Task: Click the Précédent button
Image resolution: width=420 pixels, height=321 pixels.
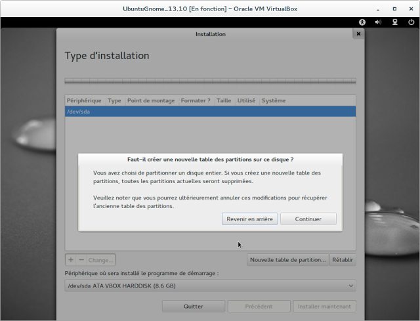Action: pyautogui.click(x=259, y=307)
